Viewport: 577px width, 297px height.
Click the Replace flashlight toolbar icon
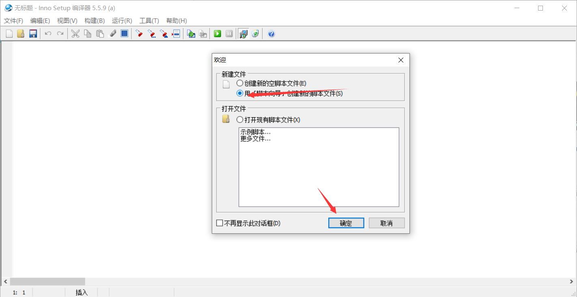164,34
